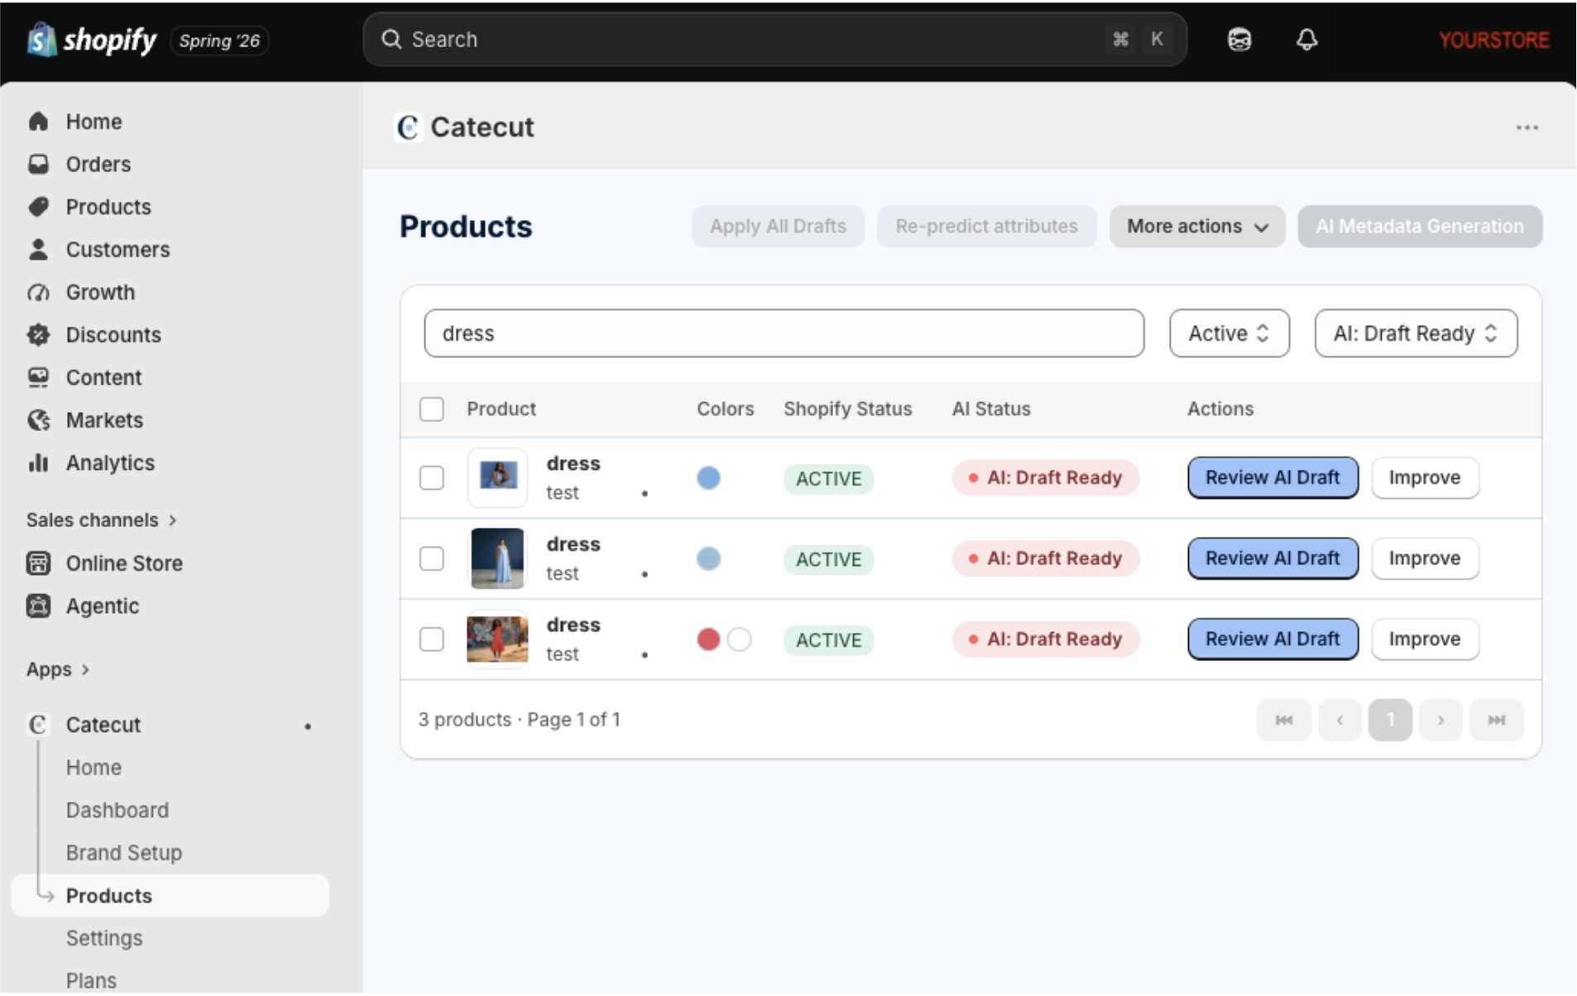Expand the More actions dropdown

pos(1196,227)
